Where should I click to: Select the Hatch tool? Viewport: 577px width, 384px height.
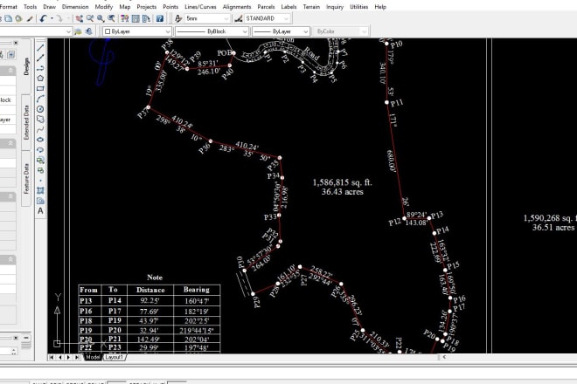coord(40,190)
